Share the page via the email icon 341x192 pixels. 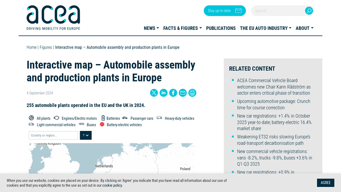coord(183,93)
